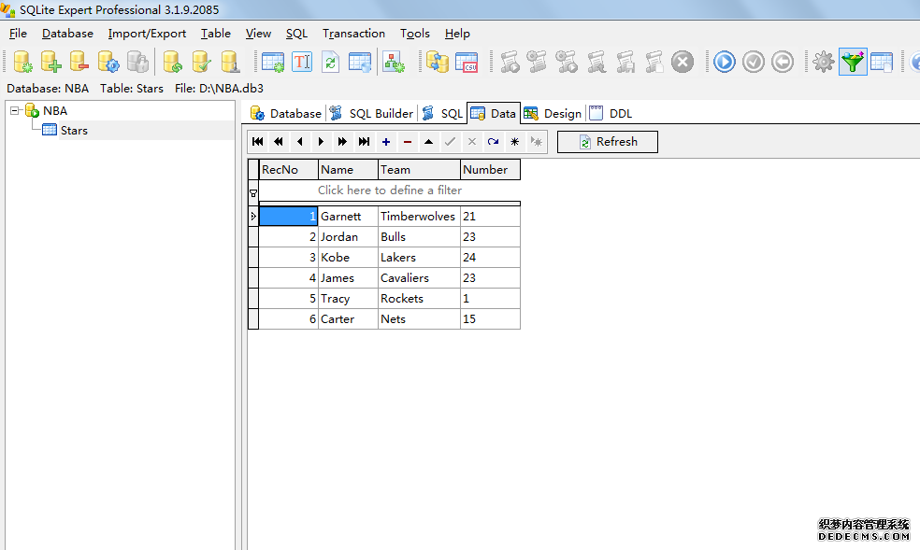
Task: Click the New Table toolbar icon
Action: point(273,62)
